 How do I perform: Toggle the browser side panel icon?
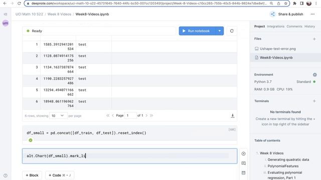[302, 3]
